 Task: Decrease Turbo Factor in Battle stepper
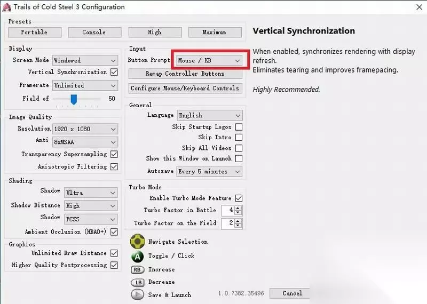(238, 212)
